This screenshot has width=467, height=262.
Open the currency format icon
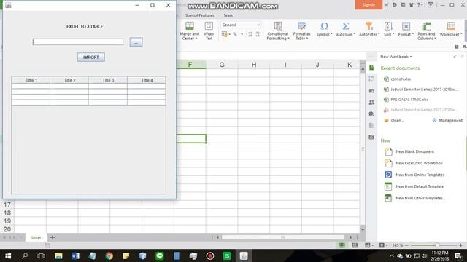click(x=224, y=34)
